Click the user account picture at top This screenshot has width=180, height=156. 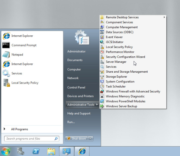[x=82, y=37]
